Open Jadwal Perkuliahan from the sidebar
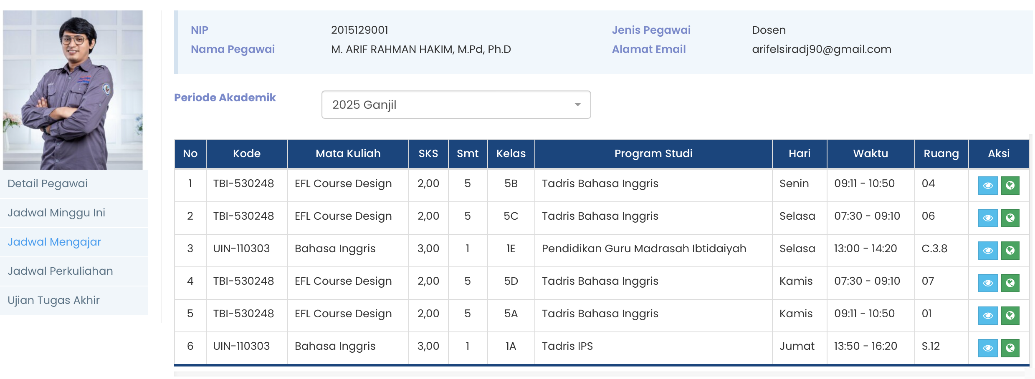 [60, 271]
